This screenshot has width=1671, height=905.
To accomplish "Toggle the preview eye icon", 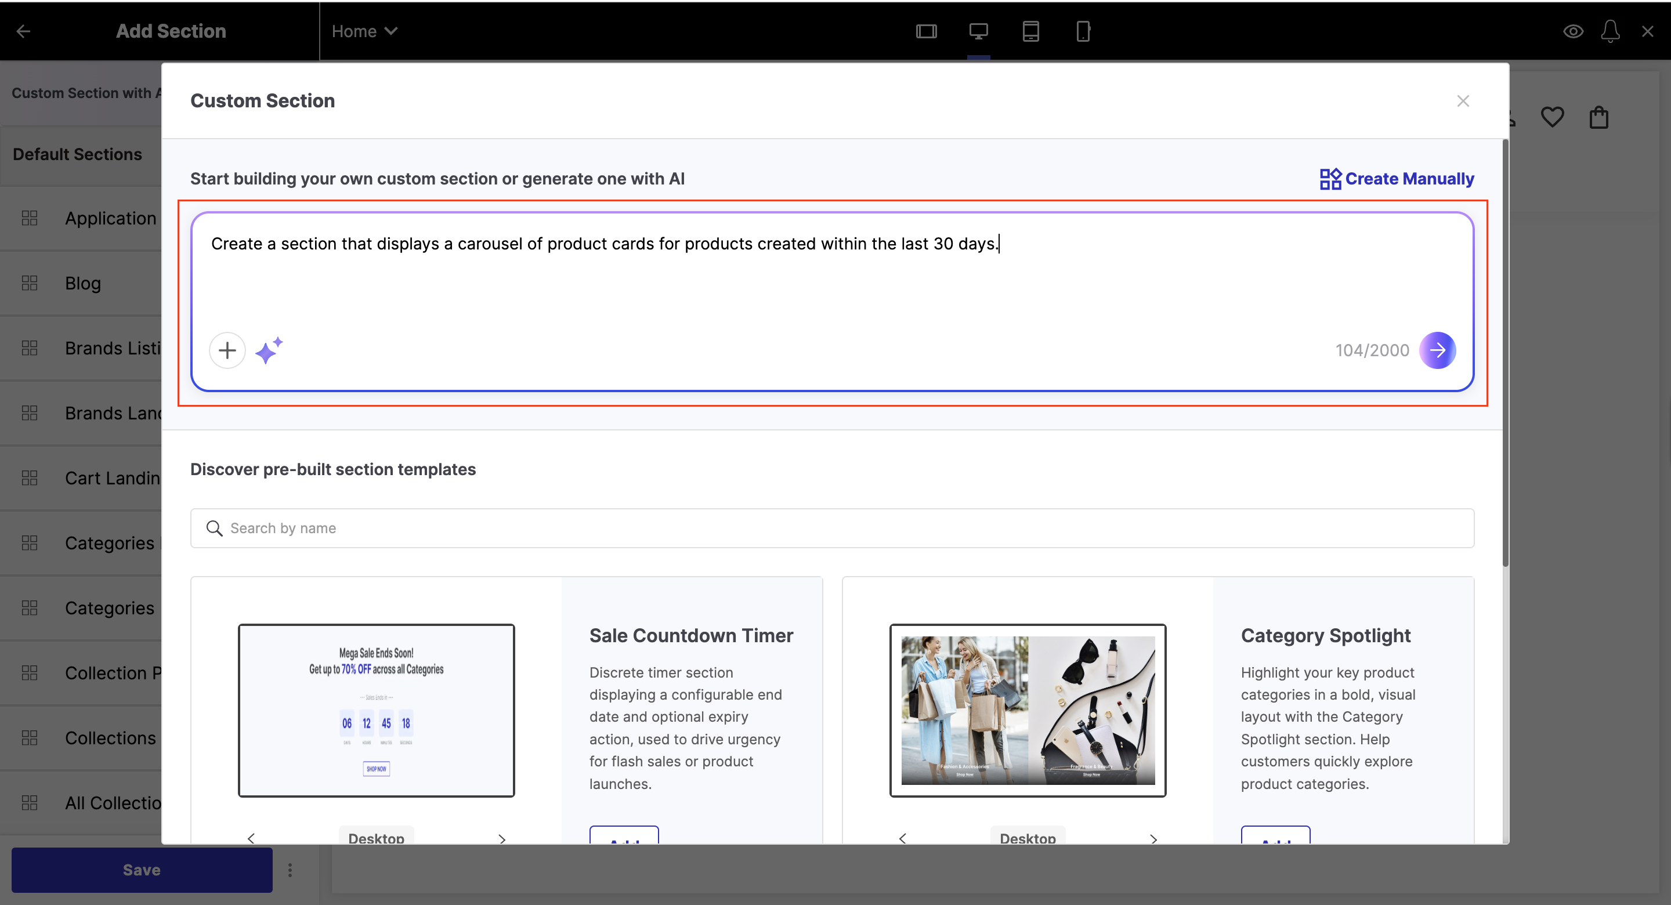I will (1573, 31).
